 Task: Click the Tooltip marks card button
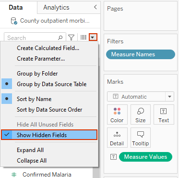(141, 138)
